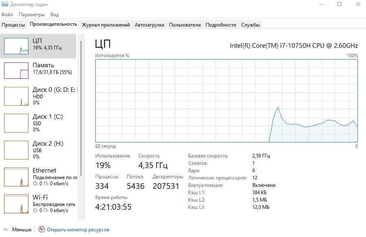
Task: Select Диск 2 (H:) USB graph icon
Action: point(16,150)
